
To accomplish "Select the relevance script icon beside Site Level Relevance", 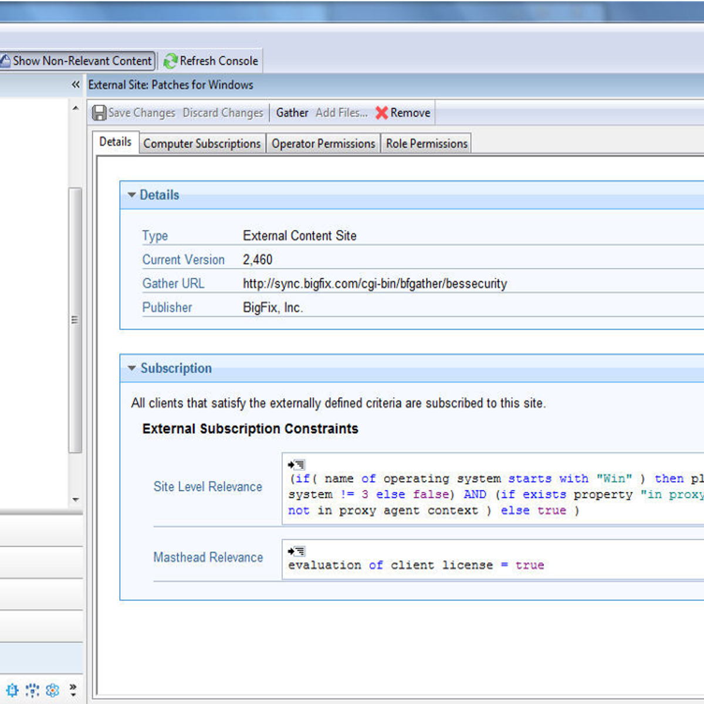I will pos(296,463).
